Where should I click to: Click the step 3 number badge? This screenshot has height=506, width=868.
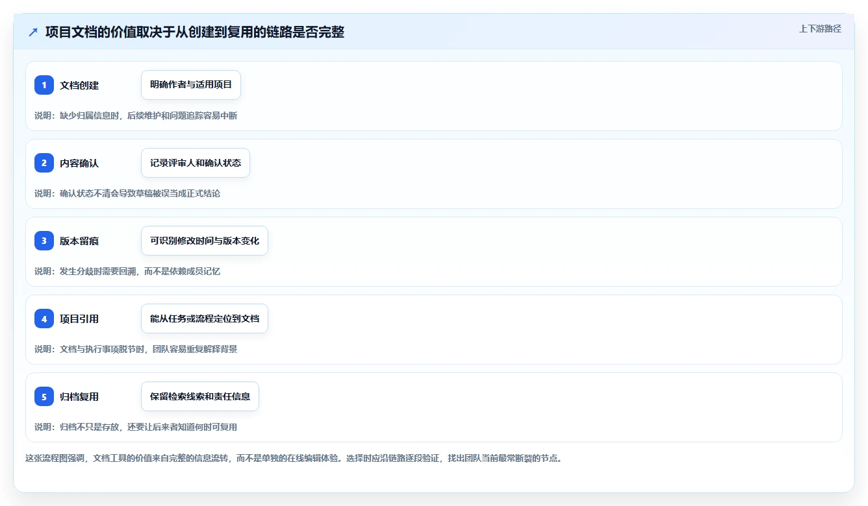(44, 241)
